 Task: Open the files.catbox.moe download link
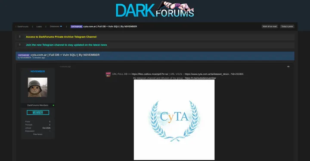150,74
